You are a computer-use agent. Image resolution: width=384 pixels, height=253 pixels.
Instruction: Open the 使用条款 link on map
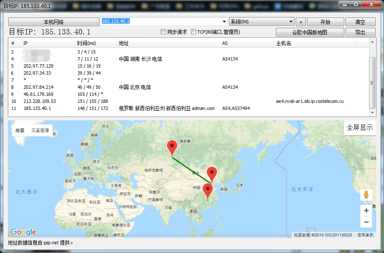[x=365, y=235]
